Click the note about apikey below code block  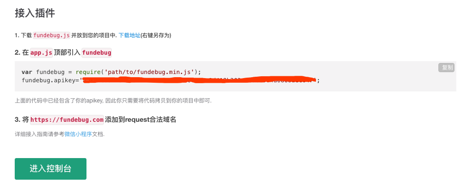click(113, 101)
